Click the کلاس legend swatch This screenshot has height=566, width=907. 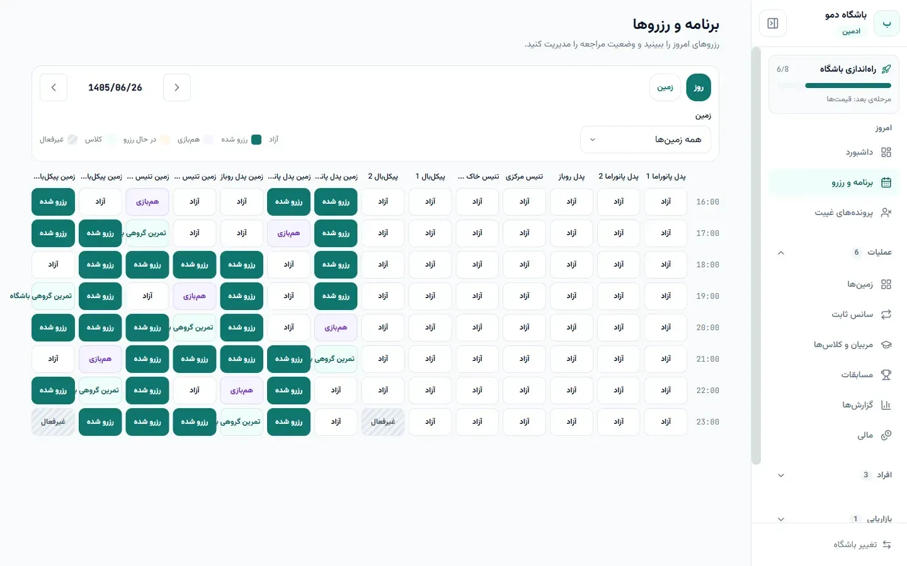111,140
